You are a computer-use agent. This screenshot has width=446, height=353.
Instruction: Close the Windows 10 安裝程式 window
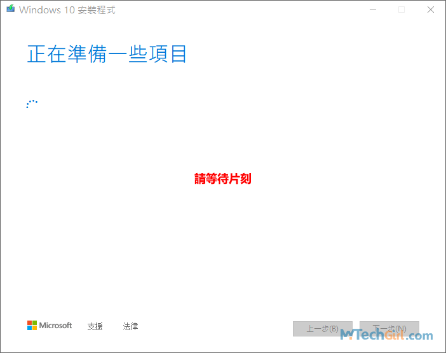click(x=430, y=10)
